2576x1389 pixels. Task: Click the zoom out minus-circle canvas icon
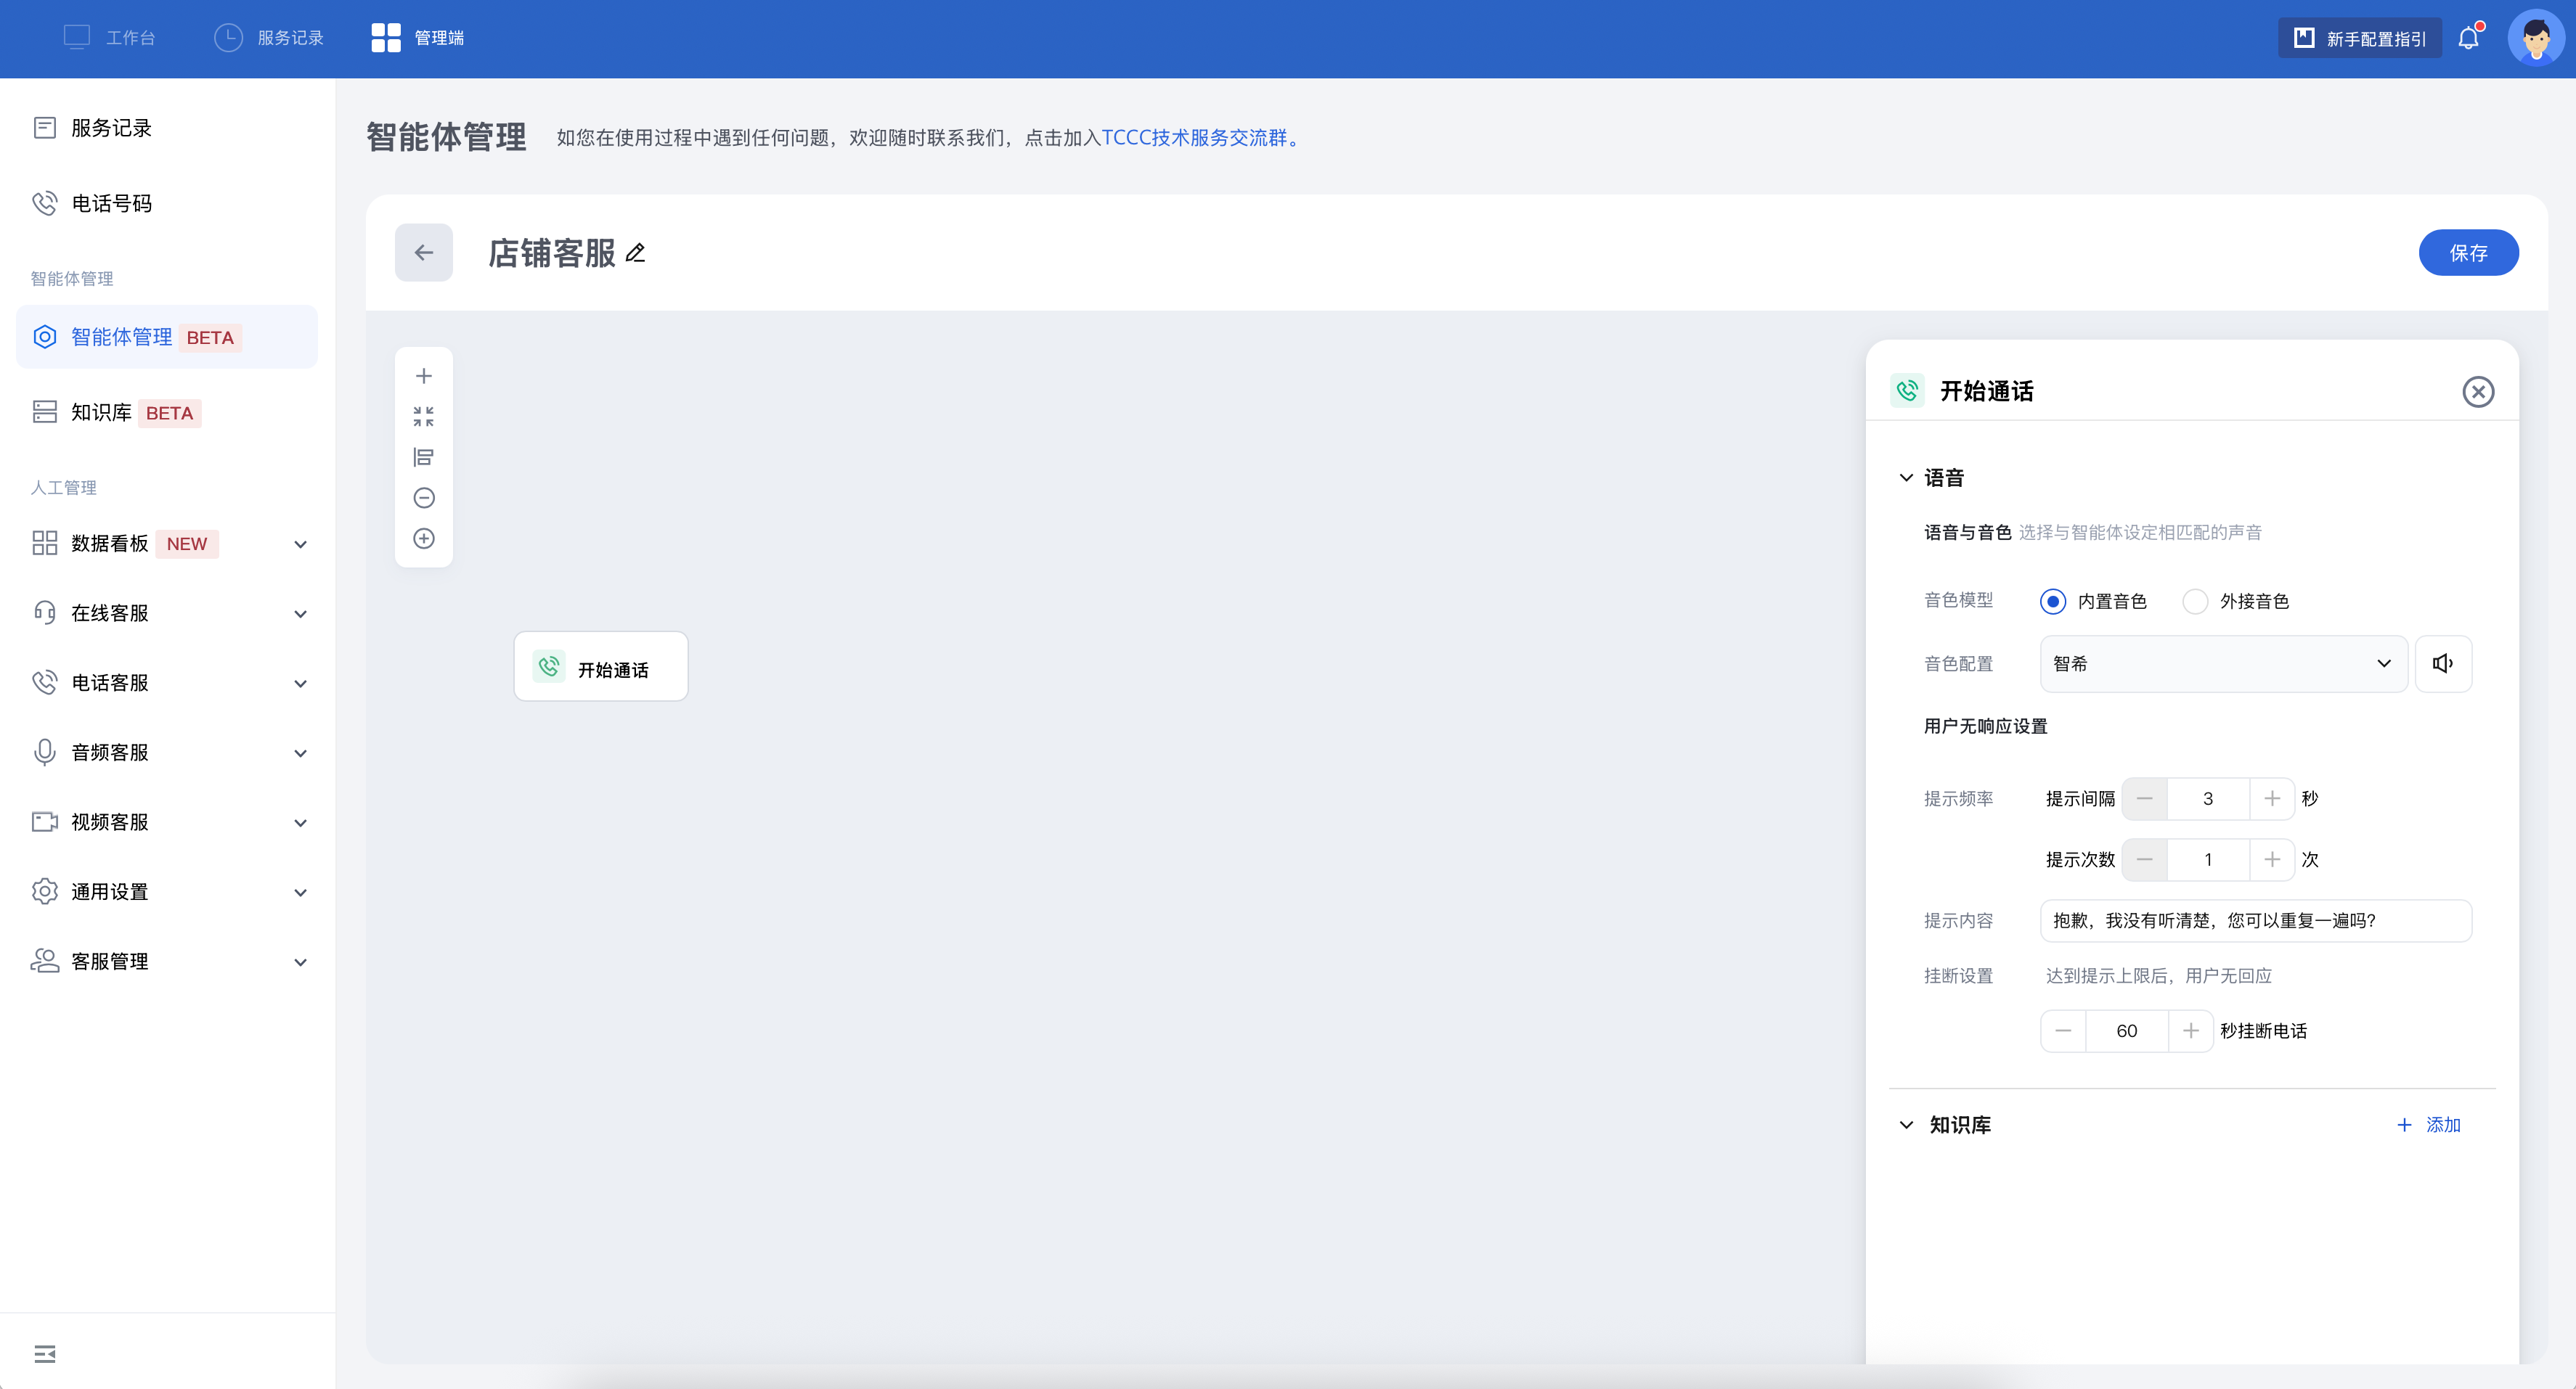click(x=424, y=498)
